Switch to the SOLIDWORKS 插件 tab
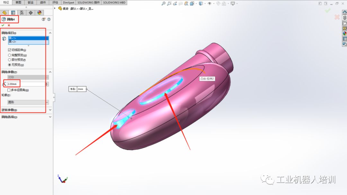This screenshot has width=347, height=195. click(89, 3)
